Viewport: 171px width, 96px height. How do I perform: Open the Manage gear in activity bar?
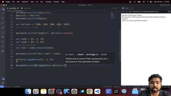(3, 83)
